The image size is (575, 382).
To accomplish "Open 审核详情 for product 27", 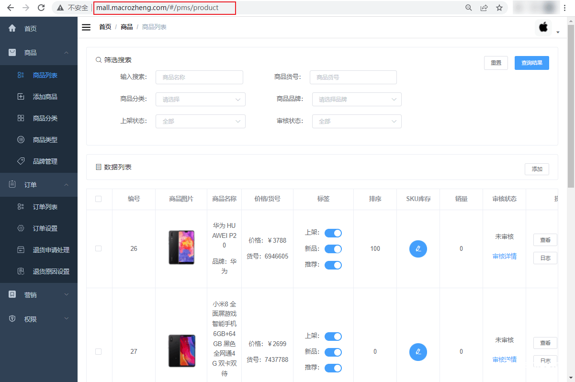I will click(504, 360).
